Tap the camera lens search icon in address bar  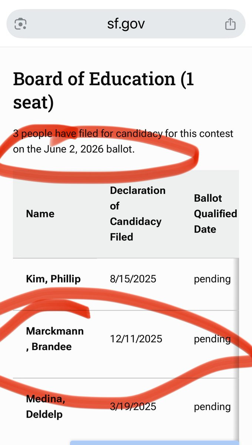[20, 24]
